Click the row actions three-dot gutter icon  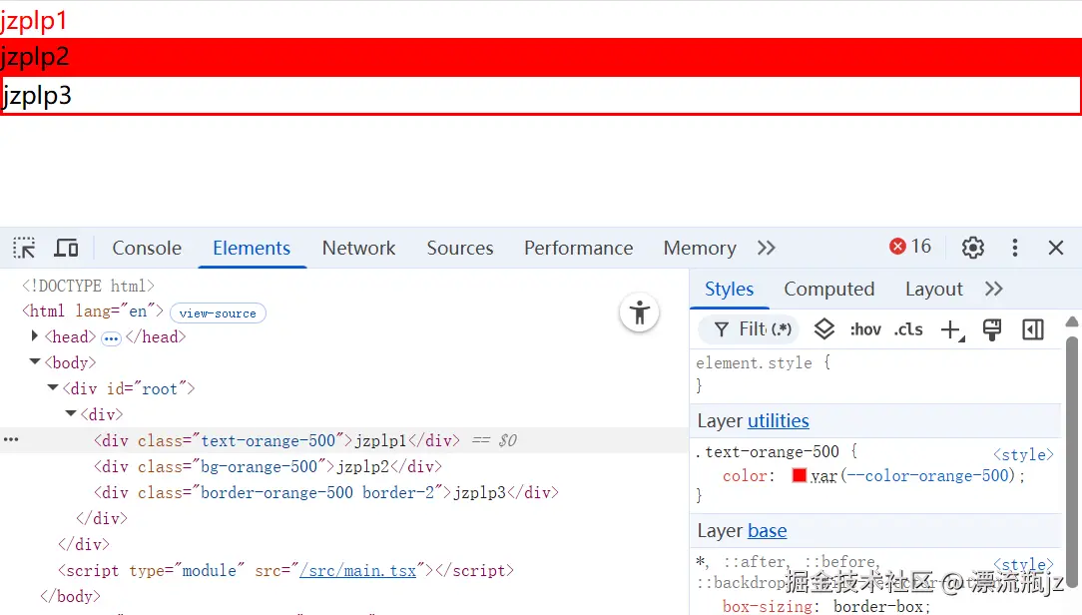(11, 439)
